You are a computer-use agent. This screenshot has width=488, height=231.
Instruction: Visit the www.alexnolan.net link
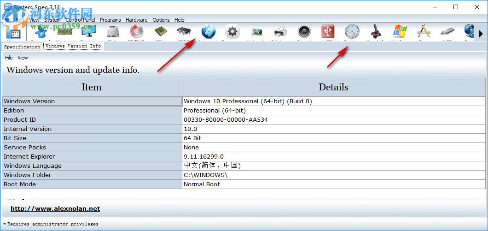[55, 208]
